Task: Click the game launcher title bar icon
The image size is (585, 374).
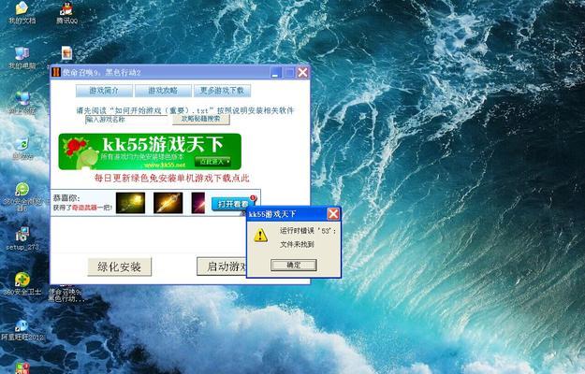Action: click(x=56, y=72)
